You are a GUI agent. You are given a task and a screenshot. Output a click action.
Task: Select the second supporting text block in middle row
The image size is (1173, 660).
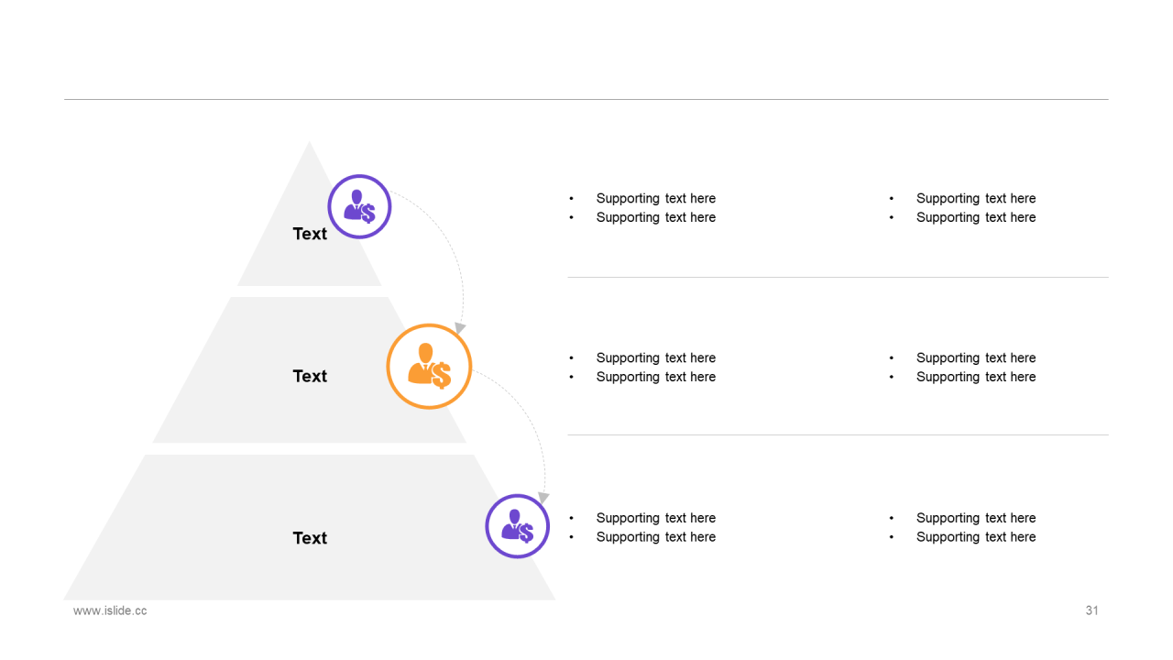(x=962, y=368)
